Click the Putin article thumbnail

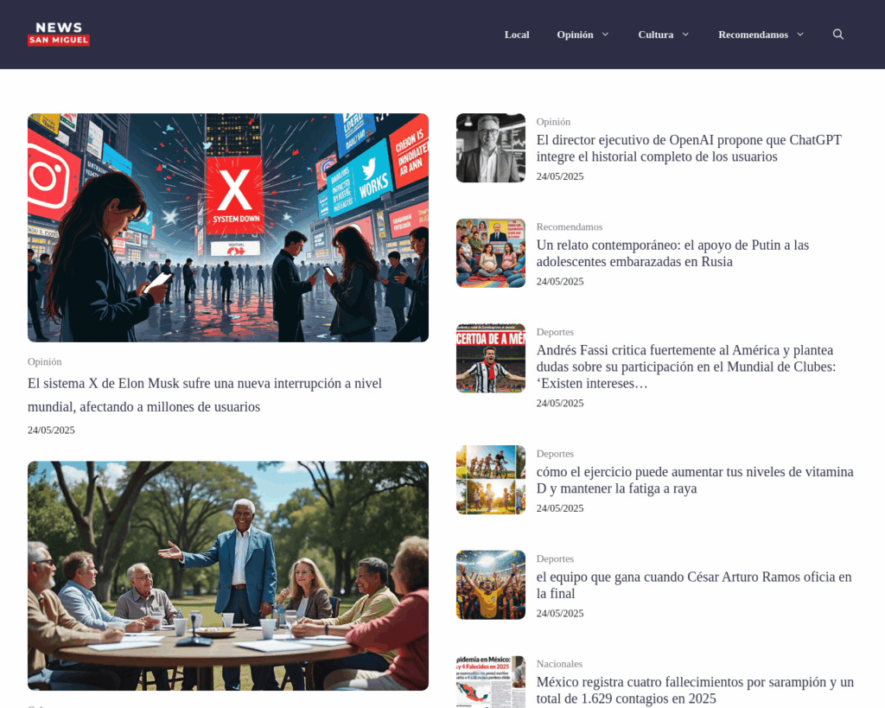(491, 253)
